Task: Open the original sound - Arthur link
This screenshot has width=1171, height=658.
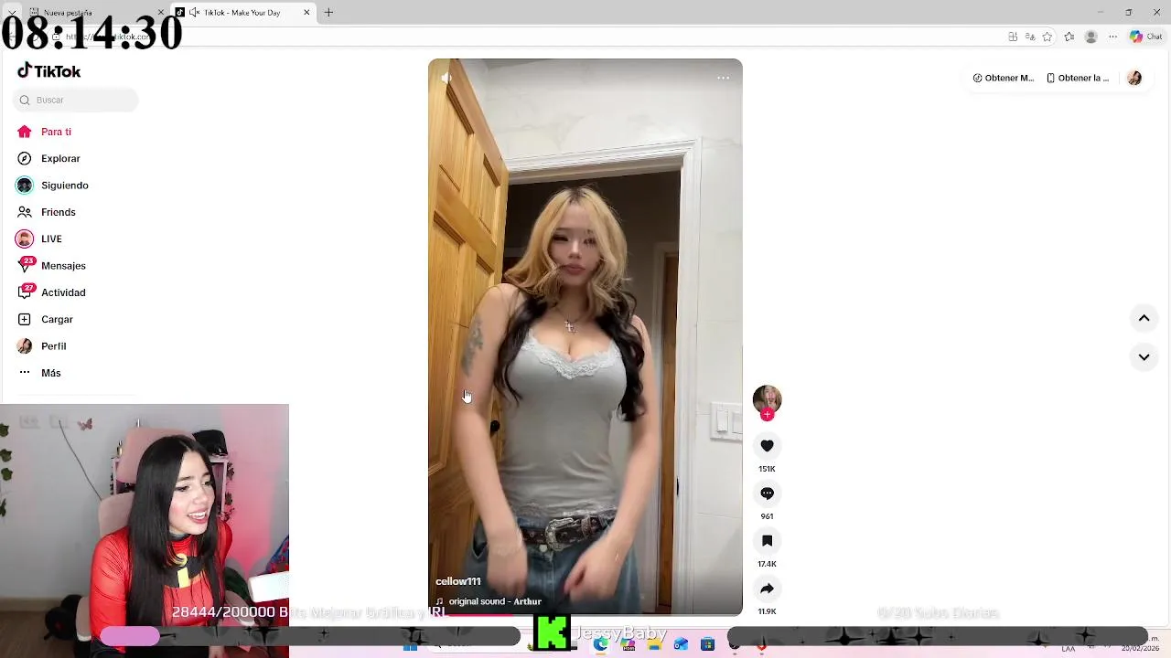Action: tap(495, 601)
